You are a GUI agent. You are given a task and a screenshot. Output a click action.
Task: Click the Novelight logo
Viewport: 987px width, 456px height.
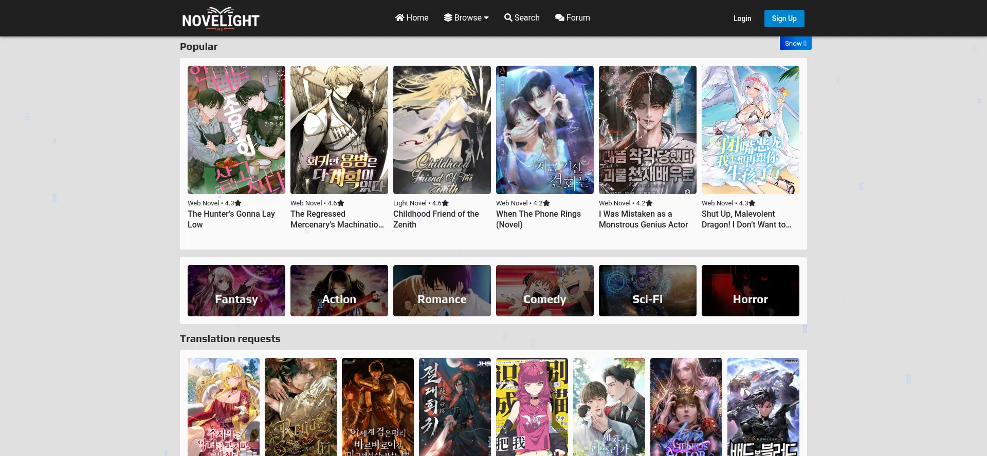point(221,18)
